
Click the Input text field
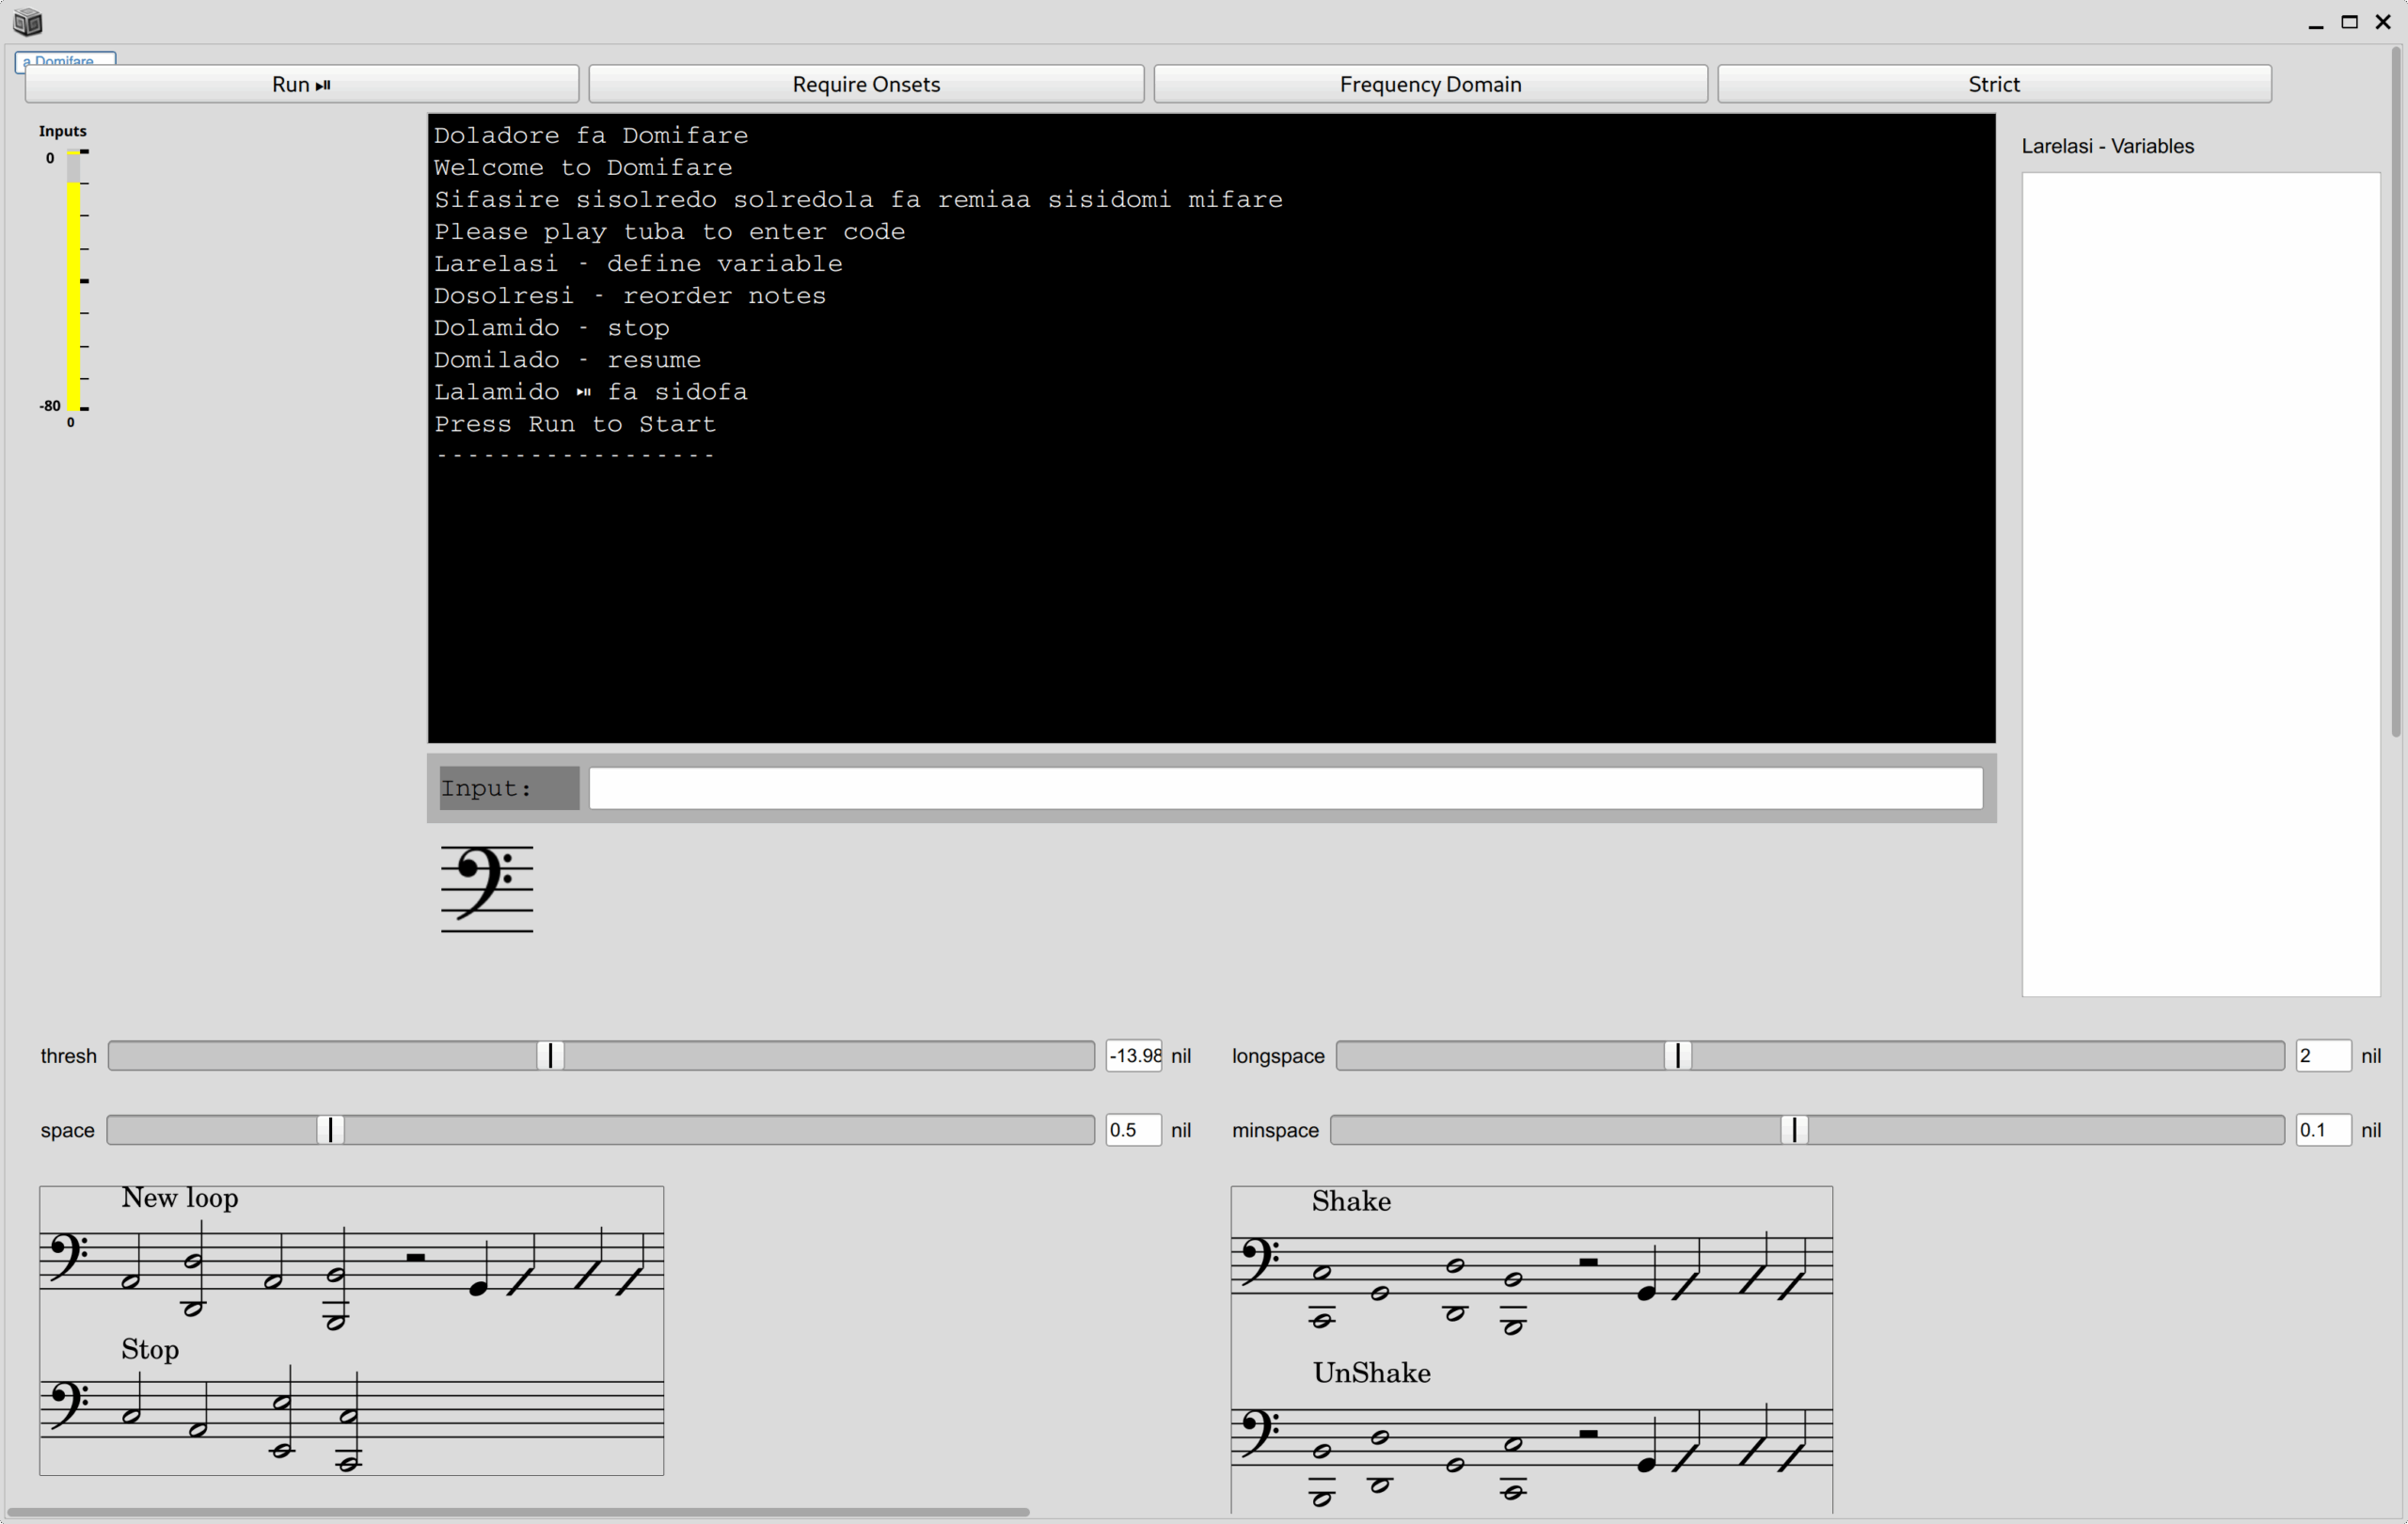[1285, 788]
